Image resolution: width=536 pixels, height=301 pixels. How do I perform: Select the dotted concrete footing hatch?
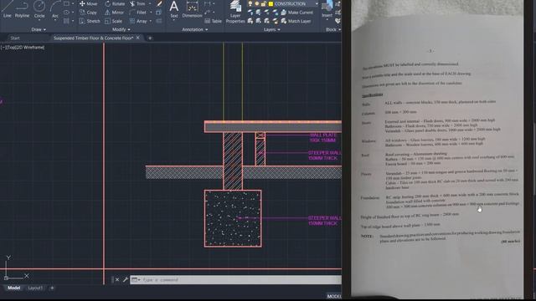[233, 218]
